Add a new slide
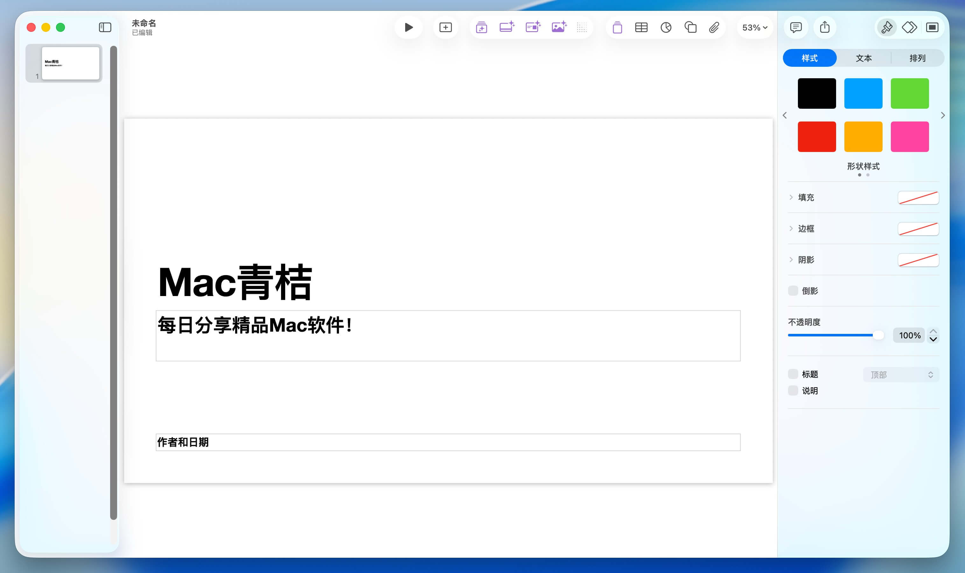This screenshot has width=965, height=573. coord(445,27)
